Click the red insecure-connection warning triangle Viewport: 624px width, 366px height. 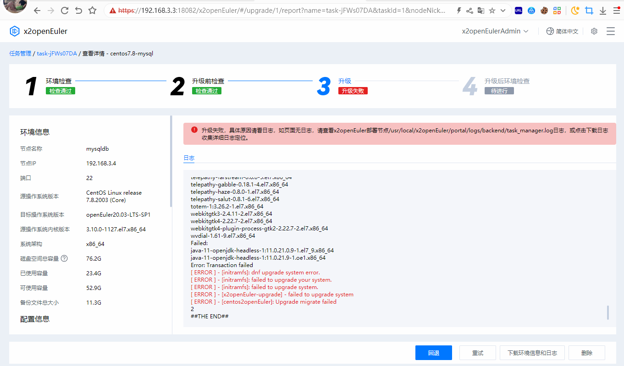pyautogui.click(x=113, y=10)
